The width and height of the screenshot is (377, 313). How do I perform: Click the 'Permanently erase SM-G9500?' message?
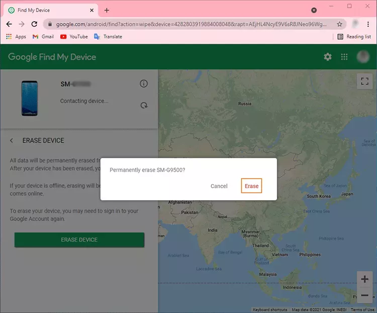[x=147, y=170]
